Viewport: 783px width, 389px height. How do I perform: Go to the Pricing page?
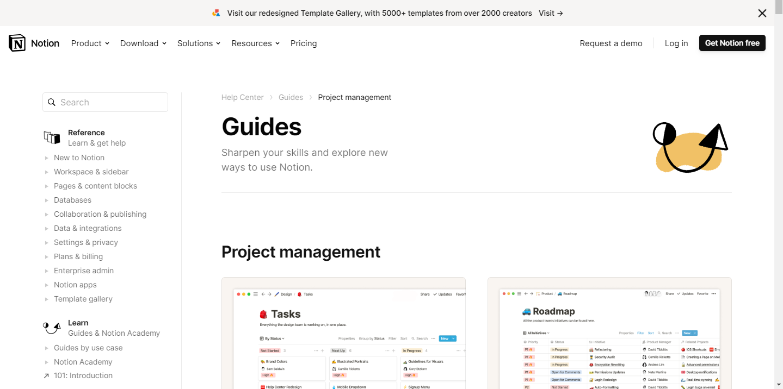304,43
